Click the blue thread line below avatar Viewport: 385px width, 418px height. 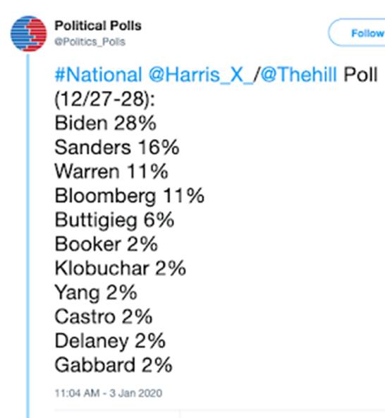point(28,236)
